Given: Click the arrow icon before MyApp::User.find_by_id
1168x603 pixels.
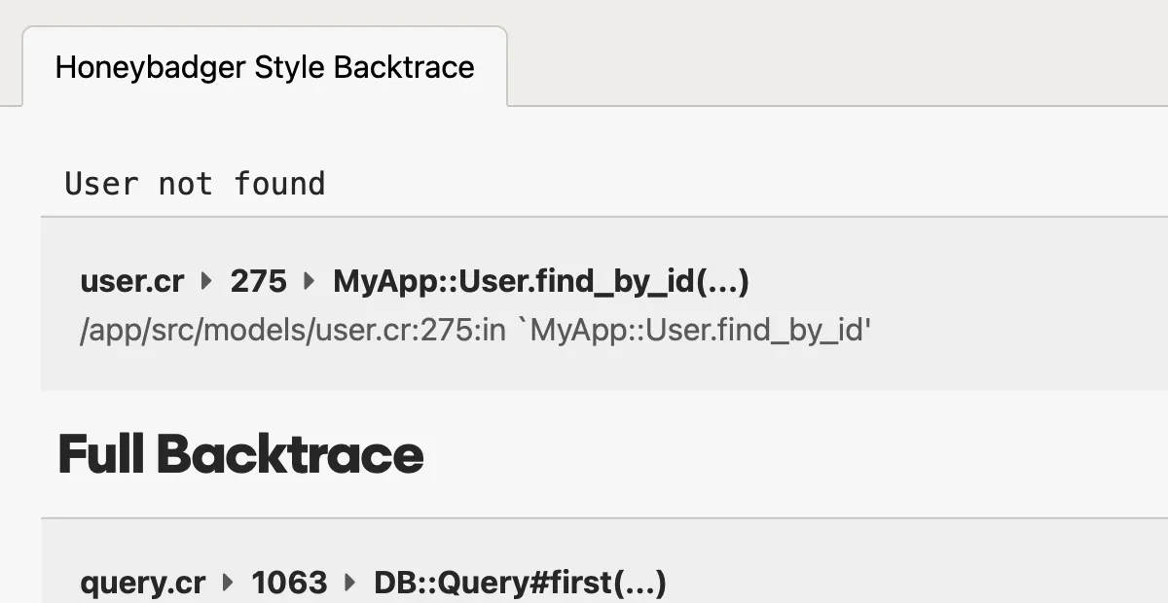Looking at the screenshot, I should click(x=308, y=281).
